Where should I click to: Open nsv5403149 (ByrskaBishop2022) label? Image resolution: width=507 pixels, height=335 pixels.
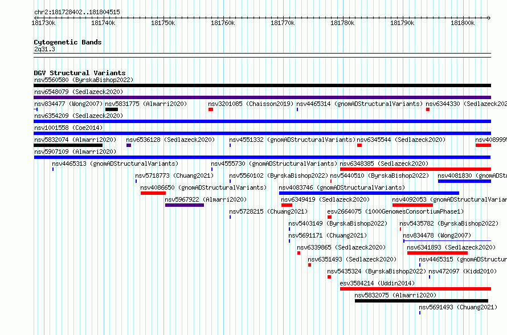pyautogui.click(x=338, y=223)
